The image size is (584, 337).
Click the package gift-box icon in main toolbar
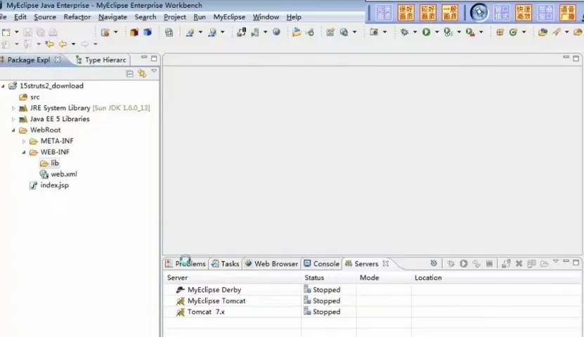point(500,32)
